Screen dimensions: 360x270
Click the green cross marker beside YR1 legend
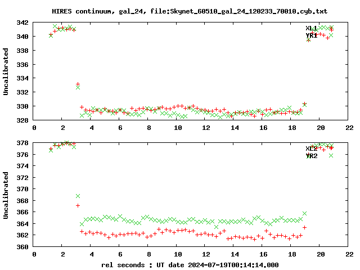pos(331,35)
